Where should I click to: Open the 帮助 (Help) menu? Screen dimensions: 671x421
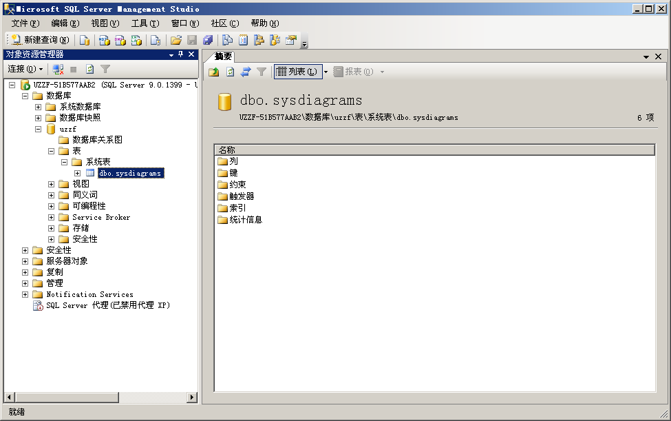tap(265, 23)
